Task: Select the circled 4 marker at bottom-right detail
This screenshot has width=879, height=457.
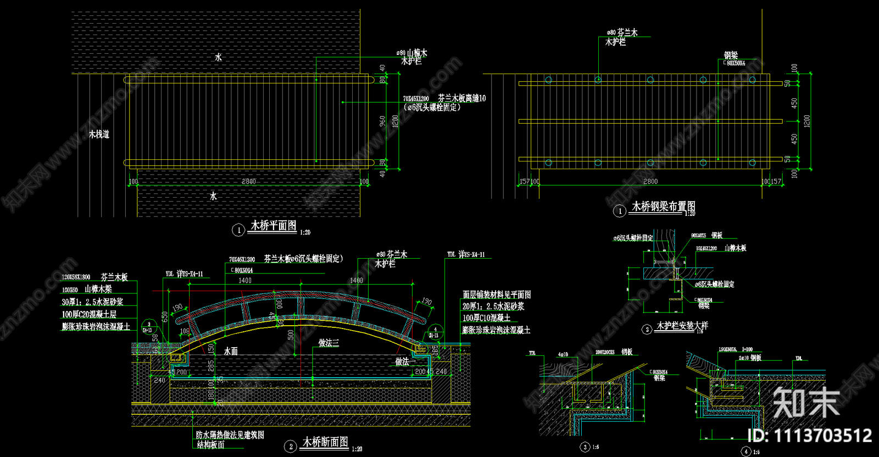Action: [x=746, y=451]
